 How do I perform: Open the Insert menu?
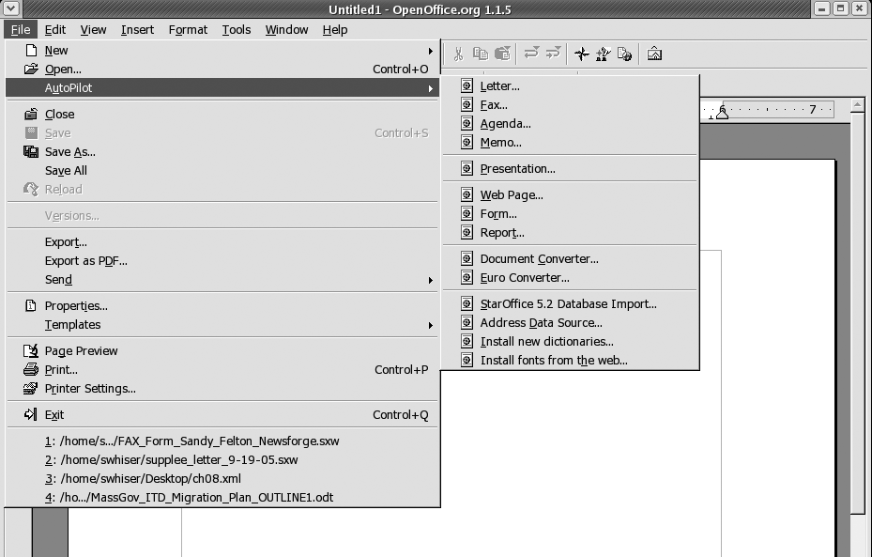(137, 30)
